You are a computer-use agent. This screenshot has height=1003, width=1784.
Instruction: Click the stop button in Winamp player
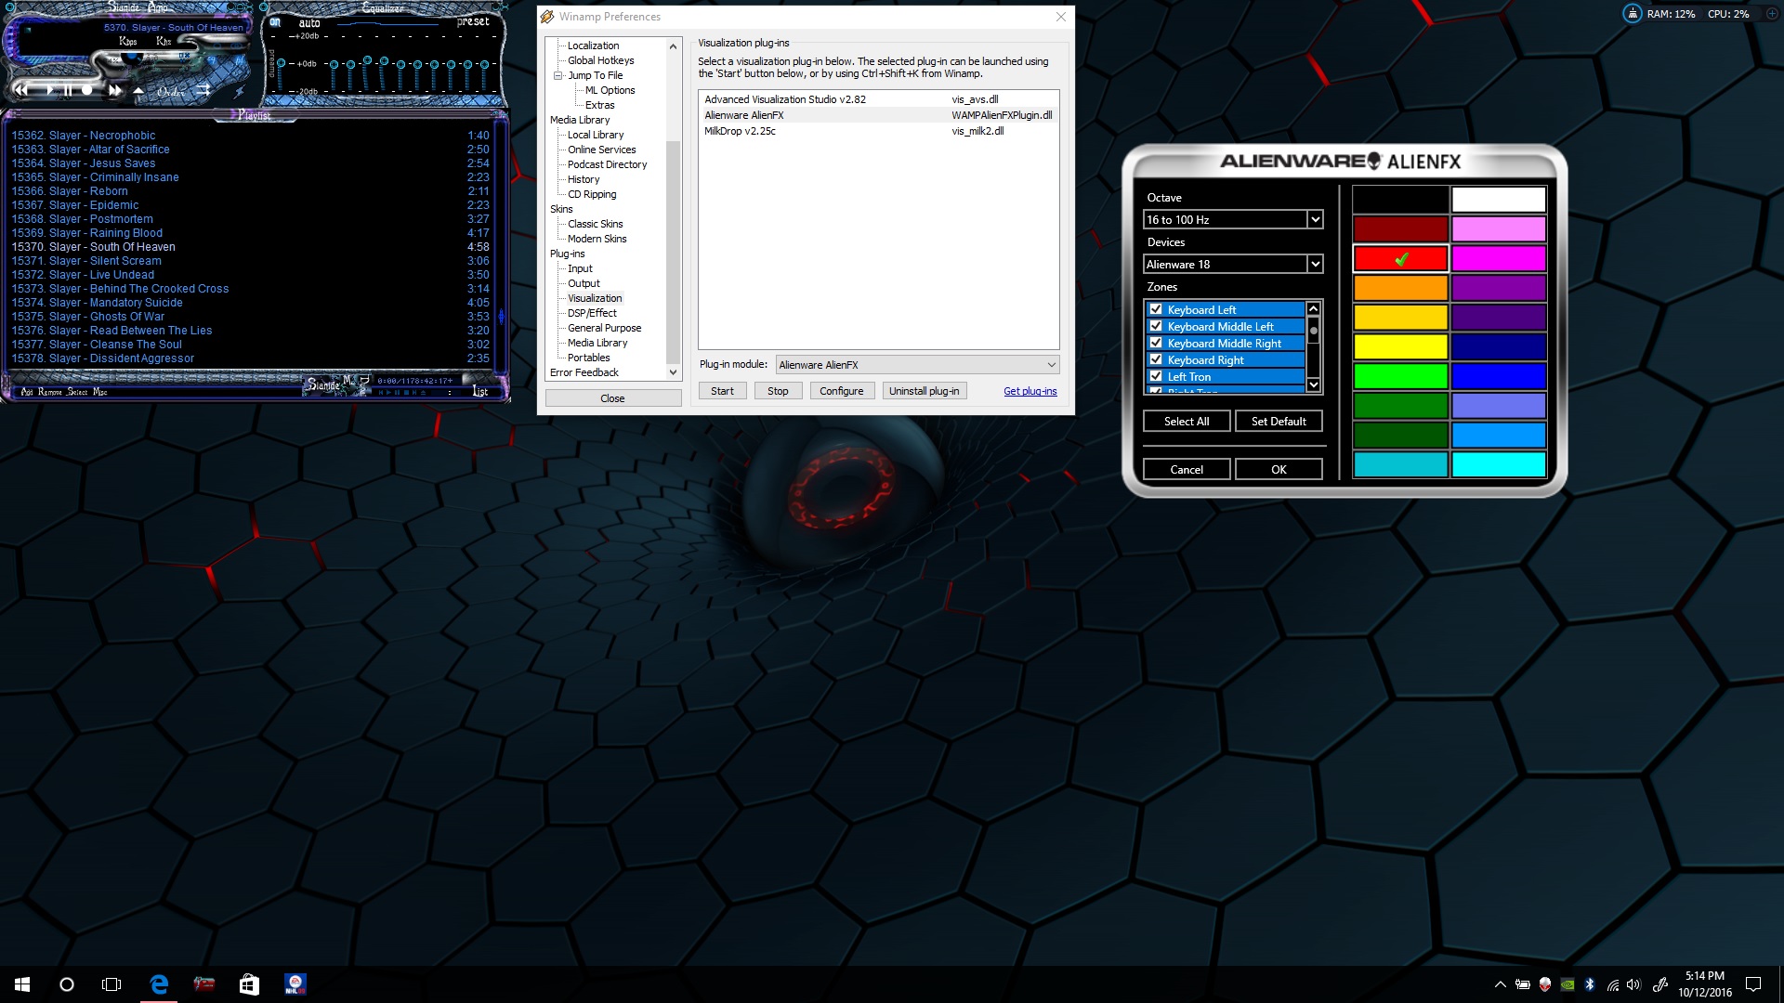coord(87,90)
